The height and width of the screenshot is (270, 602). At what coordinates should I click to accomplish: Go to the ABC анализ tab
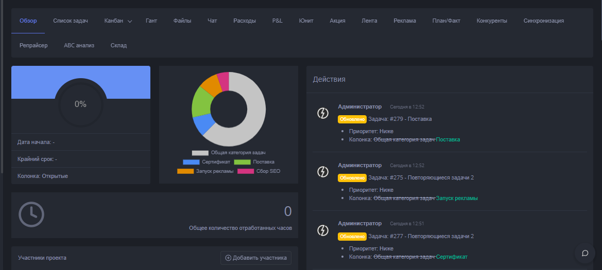coord(79,45)
